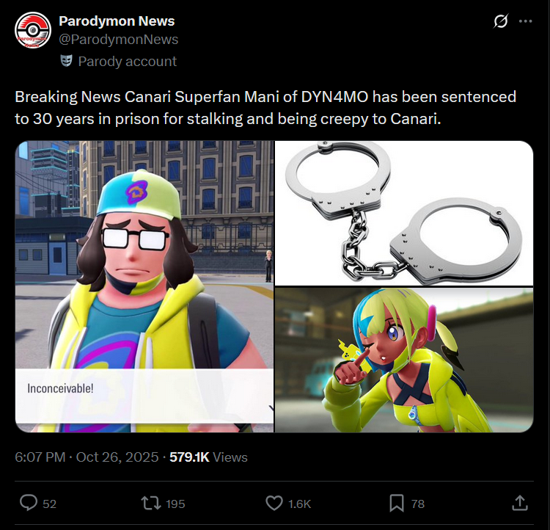Click the Parody account label
This screenshot has width=550, height=530.
click(x=128, y=62)
